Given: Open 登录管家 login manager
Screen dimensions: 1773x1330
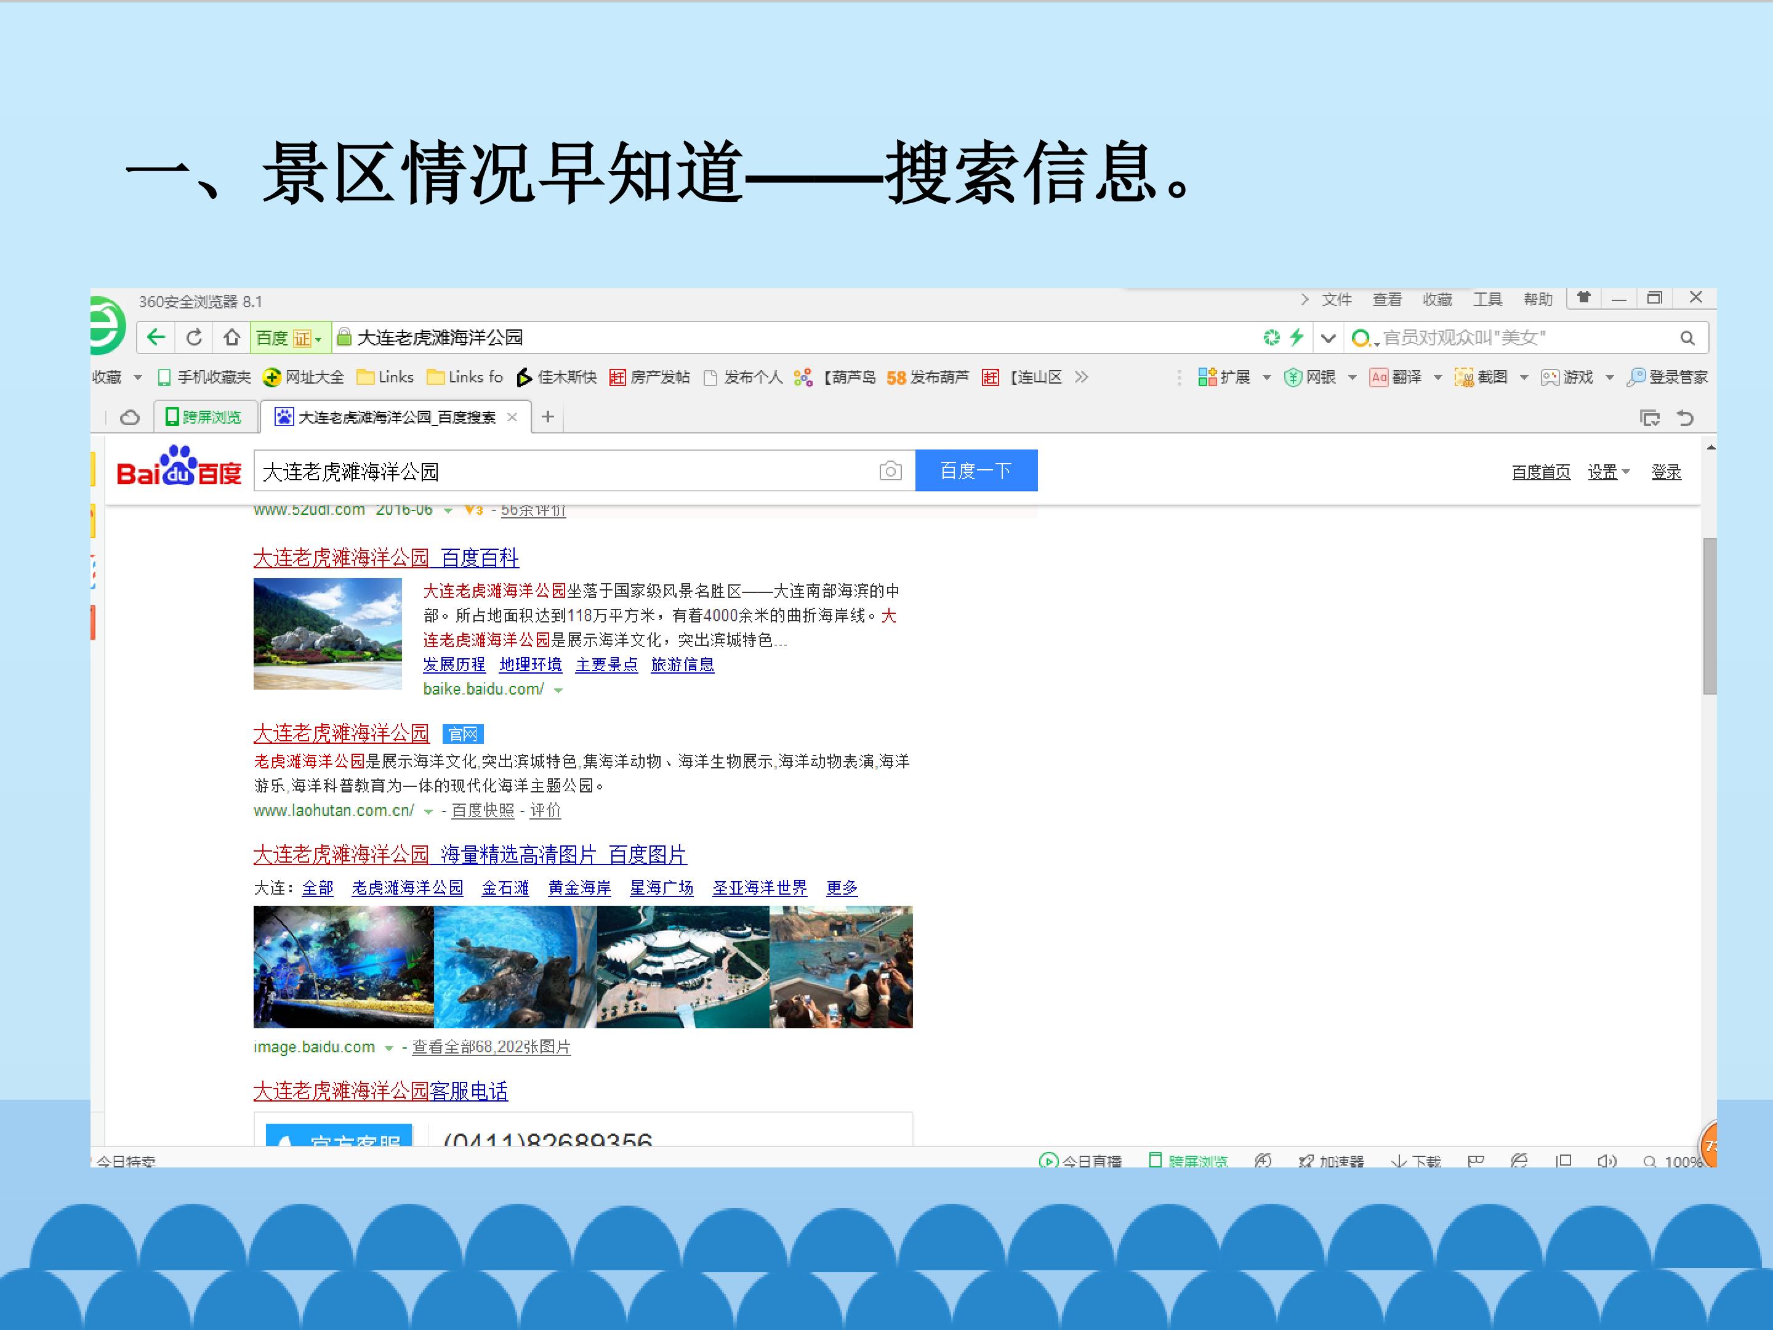Looking at the screenshot, I should click(x=1667, y=377).
